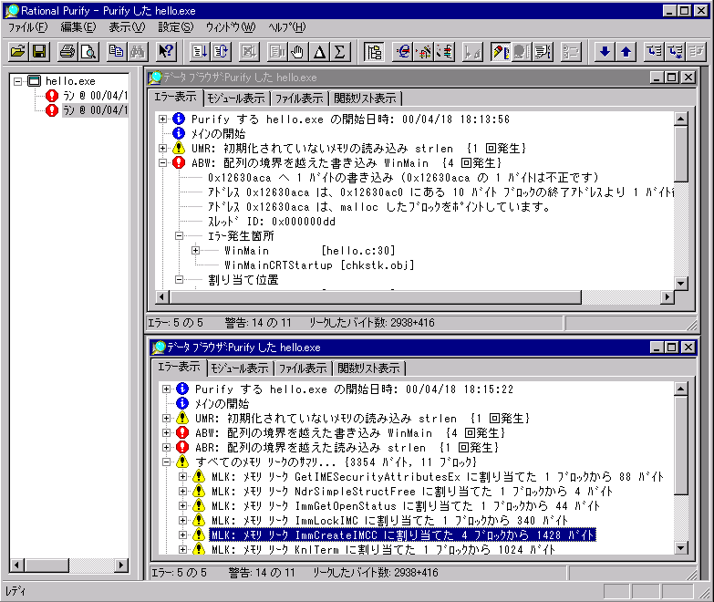Expand the ABR strlen error in lower browser
Image resolution: width=714 pixels, height=602 pixels.
(166, 448)
